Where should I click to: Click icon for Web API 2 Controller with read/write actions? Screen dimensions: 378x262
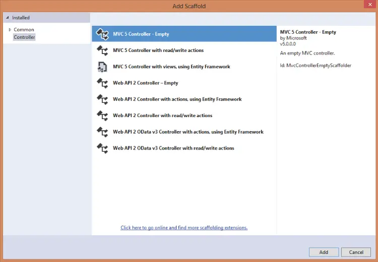102,116
